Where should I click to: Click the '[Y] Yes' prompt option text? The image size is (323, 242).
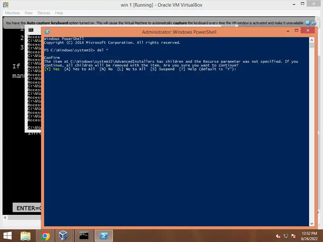pos(52,69)
